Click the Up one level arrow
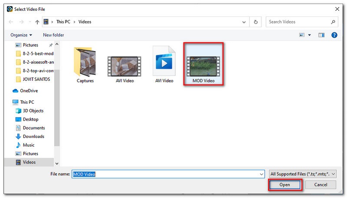The width and height of the screenshot is (347, 198). pyautogui.click(x=37, y=22)
